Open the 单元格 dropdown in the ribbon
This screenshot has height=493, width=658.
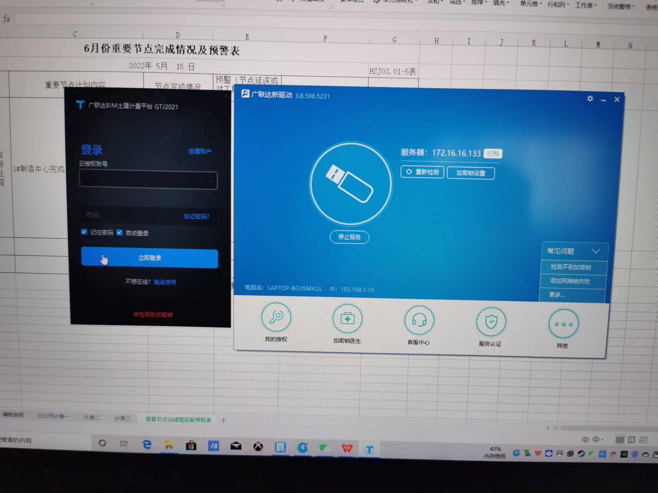tap(531, 4)
